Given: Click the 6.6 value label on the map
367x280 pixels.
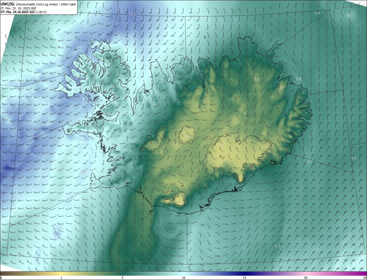Looking at the screenshot, I should [x=115, y=86].
